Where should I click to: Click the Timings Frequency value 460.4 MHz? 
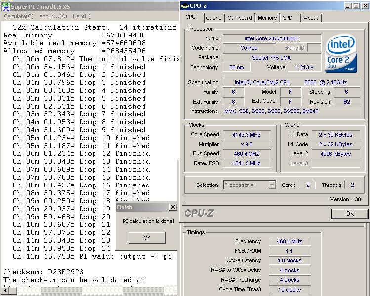coord(289,241)
